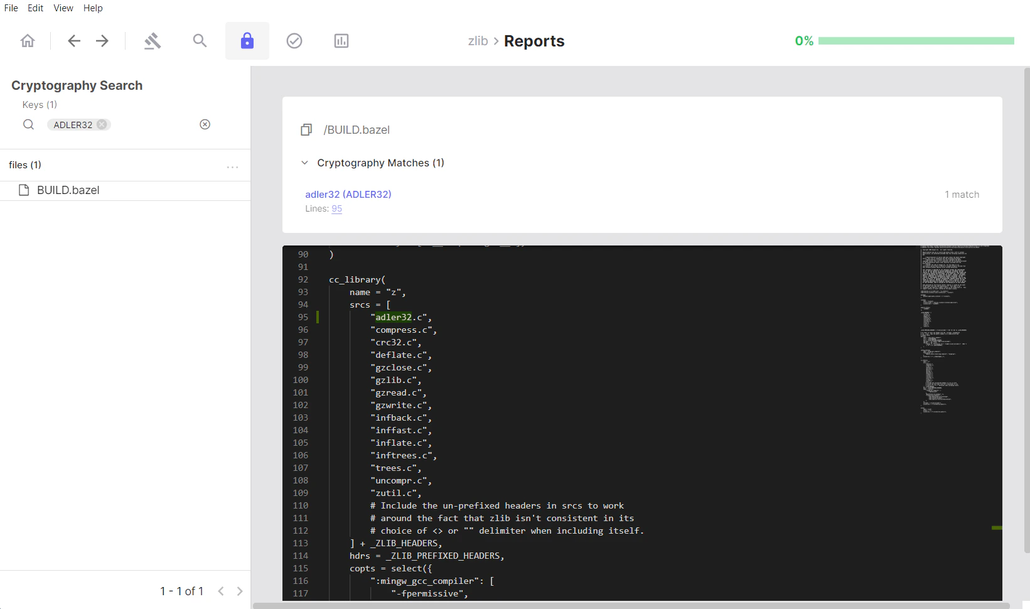Open the File menu
The width and height of the screenshot is (1030, 609).
(x=11, y=8)
